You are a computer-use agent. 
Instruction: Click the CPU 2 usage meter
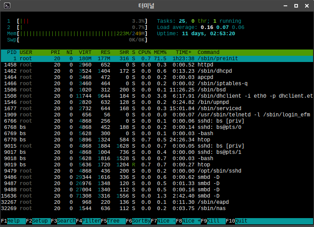tap(77, 27)
